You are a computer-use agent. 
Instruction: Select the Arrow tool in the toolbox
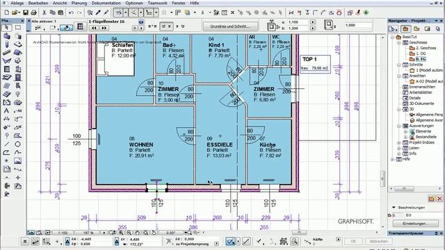[x=6, y=28]
